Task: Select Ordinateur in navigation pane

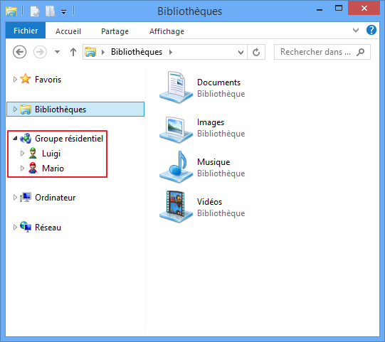Action: tap(56, 198)
